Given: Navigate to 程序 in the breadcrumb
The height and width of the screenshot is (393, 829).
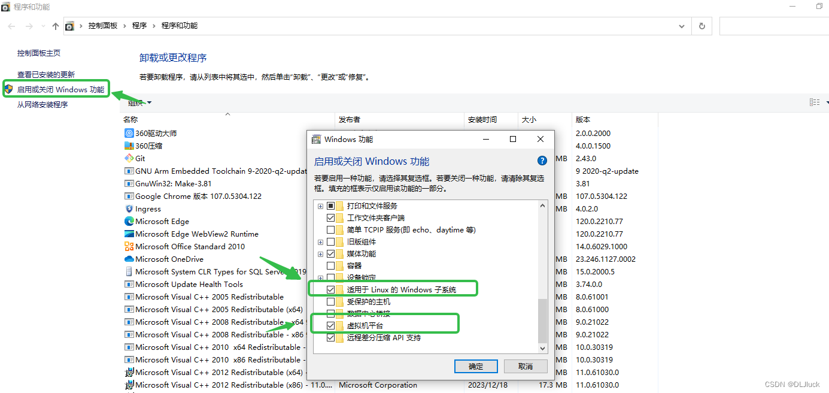Looking at the screenshot, I should pyautogui.click(x=140, y=26).
